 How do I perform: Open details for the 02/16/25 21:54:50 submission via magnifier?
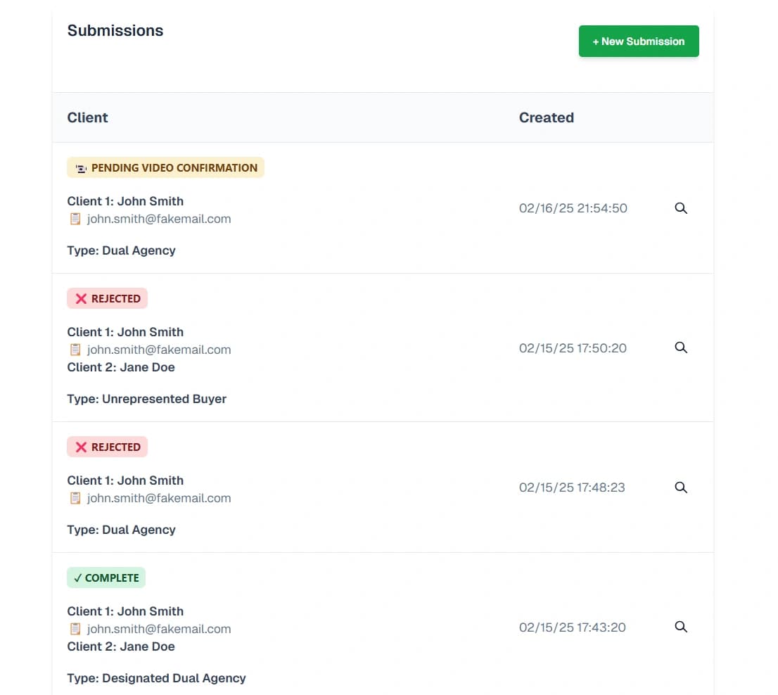pyautogui.click(x=680, y=208)
